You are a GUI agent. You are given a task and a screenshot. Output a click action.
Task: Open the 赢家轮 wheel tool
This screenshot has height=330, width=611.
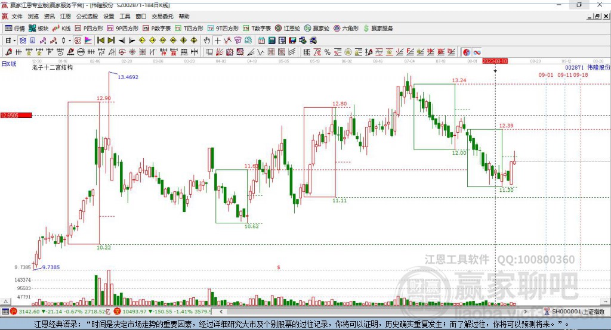(x=317, y=29)
